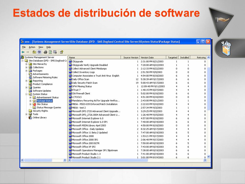The image size is (245, 184).
Task: Click the Print icon in the toolbar
Action: pyautogui.click(x=45, y=52)
